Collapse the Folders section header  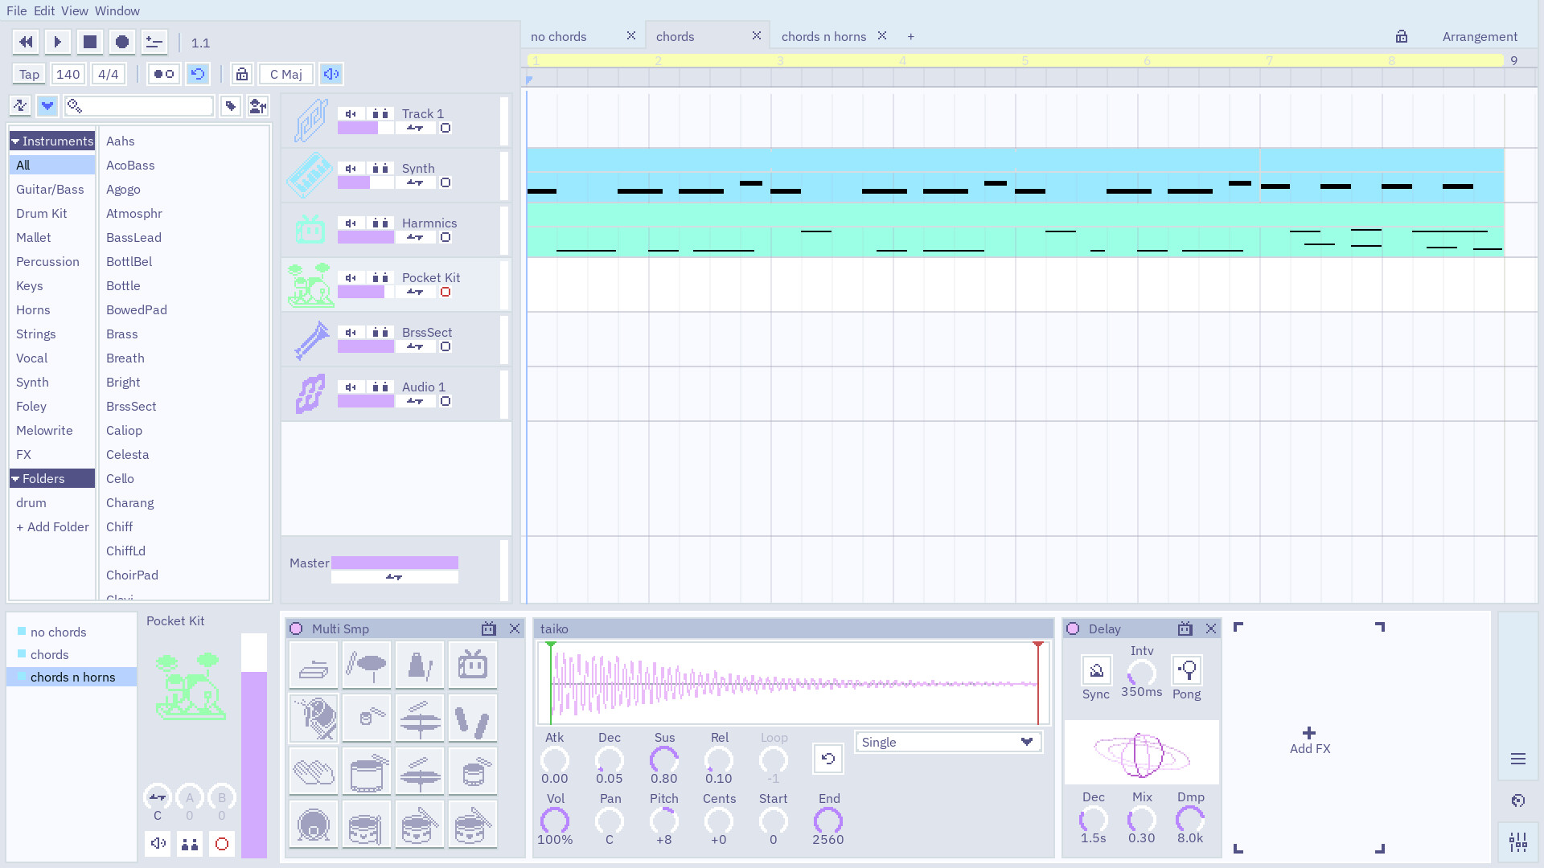coord(52,478)
